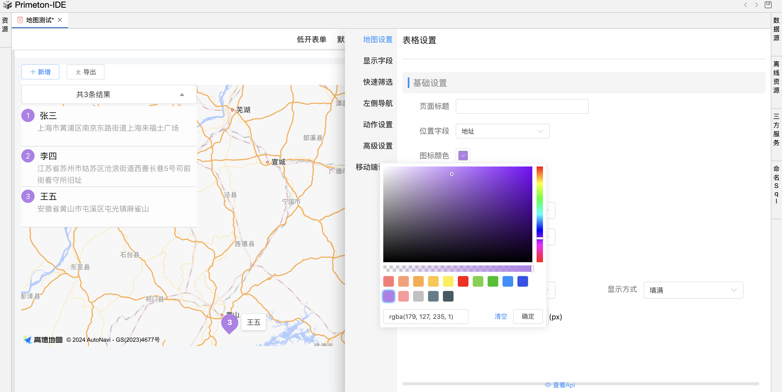Collapse the 共3条结果 results list
The height and width of the screenshot is (392, 782).
pos(182,95)
